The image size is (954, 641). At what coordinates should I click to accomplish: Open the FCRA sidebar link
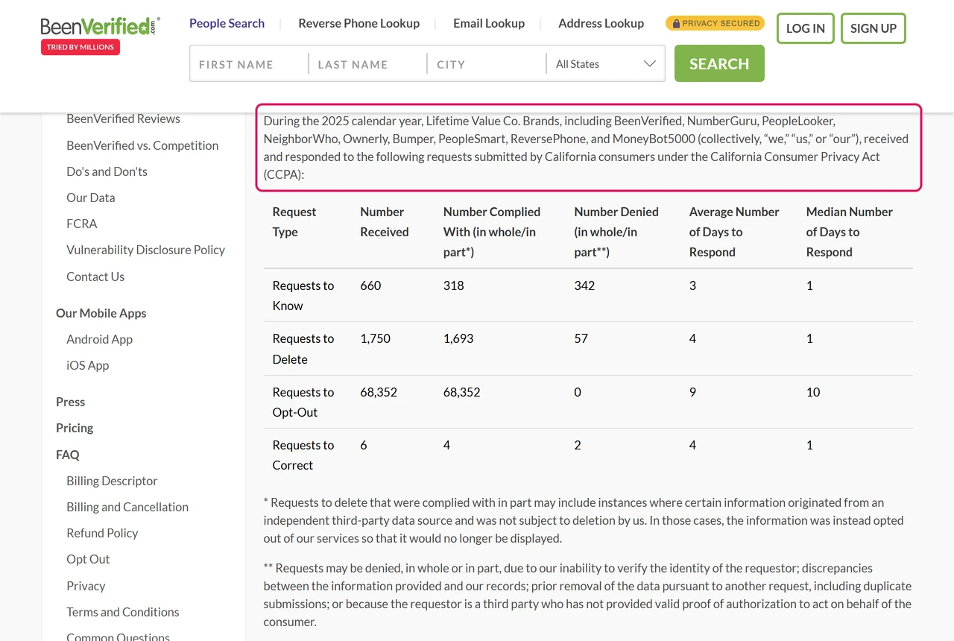pyautogui.click(x=82, y=224)
